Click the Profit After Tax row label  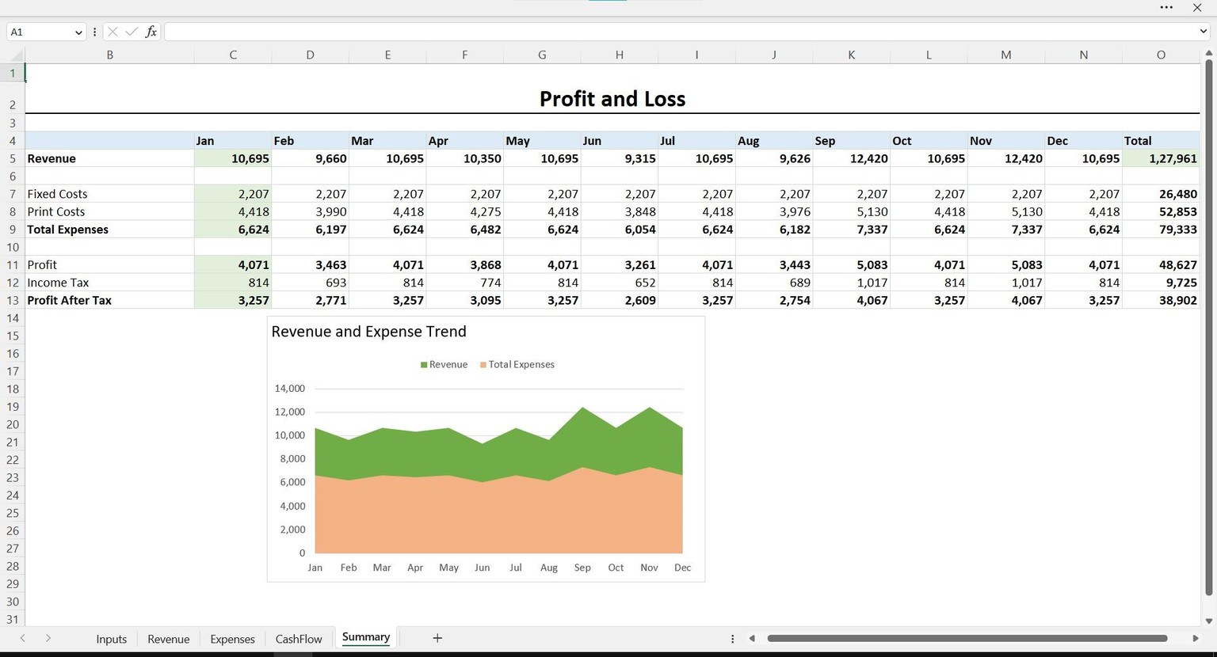[69, 301]
